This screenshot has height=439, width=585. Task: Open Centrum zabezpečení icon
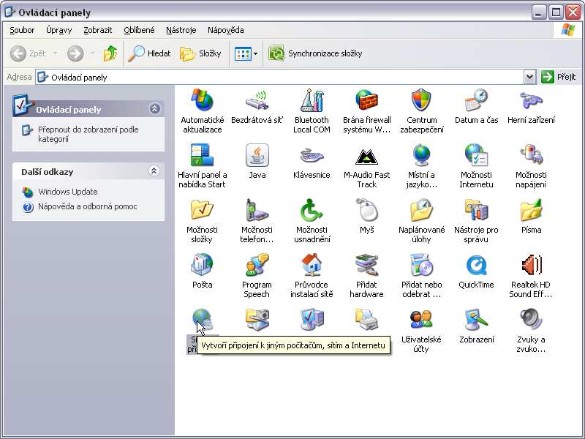pos(421,101)
